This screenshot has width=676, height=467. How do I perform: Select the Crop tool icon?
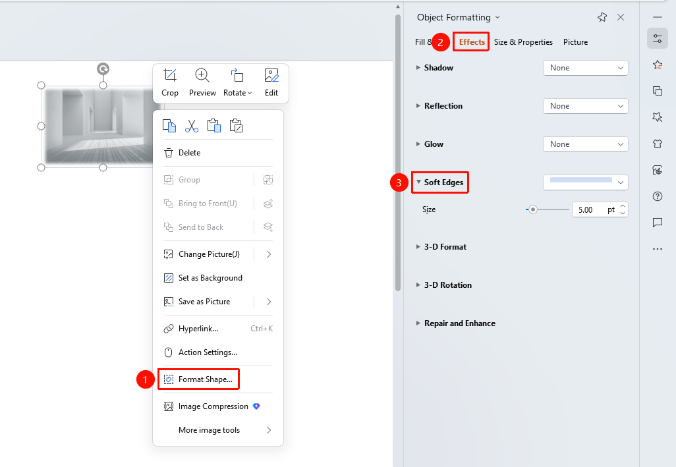pyautogui.click(x=170, y=75)
